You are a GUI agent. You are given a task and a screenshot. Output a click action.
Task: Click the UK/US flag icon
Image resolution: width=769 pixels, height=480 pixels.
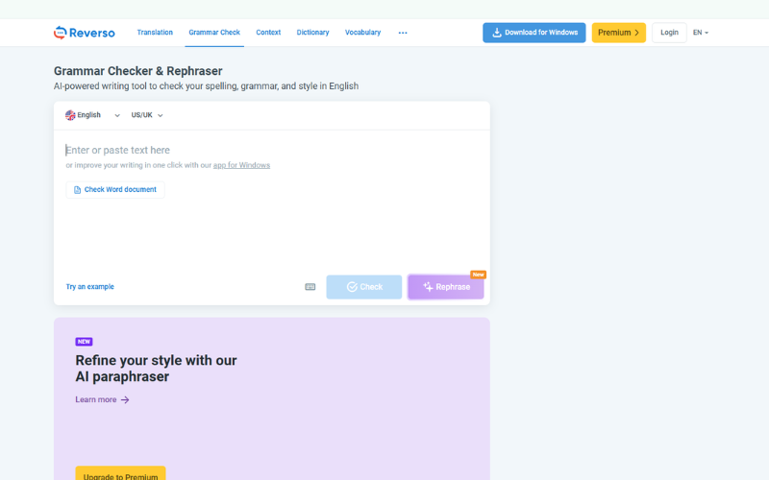click(x=70, y=115)
